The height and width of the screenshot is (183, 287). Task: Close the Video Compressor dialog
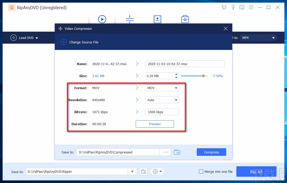pos(225,28)
